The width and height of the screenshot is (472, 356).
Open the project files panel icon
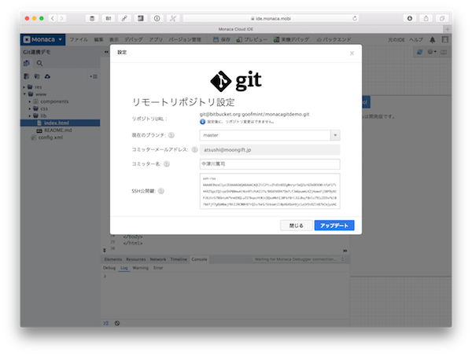(x=27, y=63)
